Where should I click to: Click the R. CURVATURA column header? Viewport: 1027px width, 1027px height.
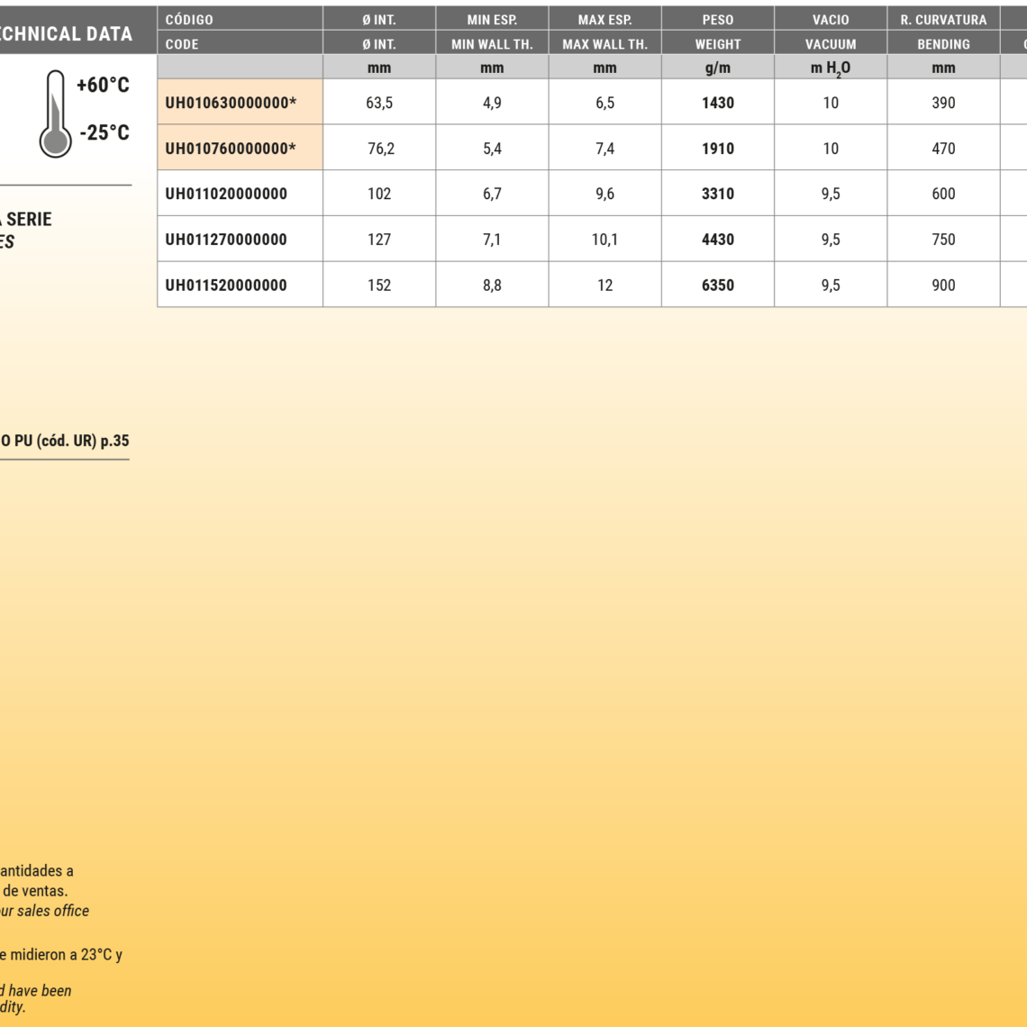[x=943, y=20]
